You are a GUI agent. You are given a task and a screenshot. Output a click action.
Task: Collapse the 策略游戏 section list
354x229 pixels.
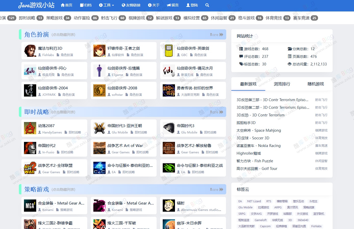pyautogui.click(x=63, y=190)
